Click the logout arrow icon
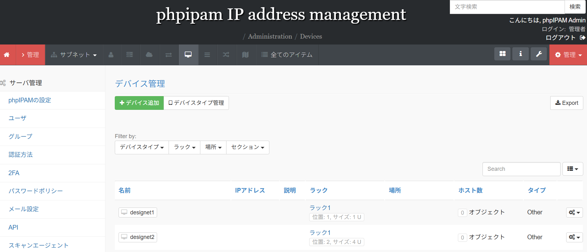 coord(583,38)
